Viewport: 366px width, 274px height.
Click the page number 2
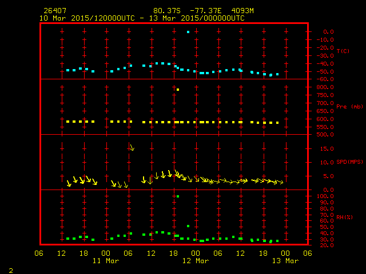[11, 271]
